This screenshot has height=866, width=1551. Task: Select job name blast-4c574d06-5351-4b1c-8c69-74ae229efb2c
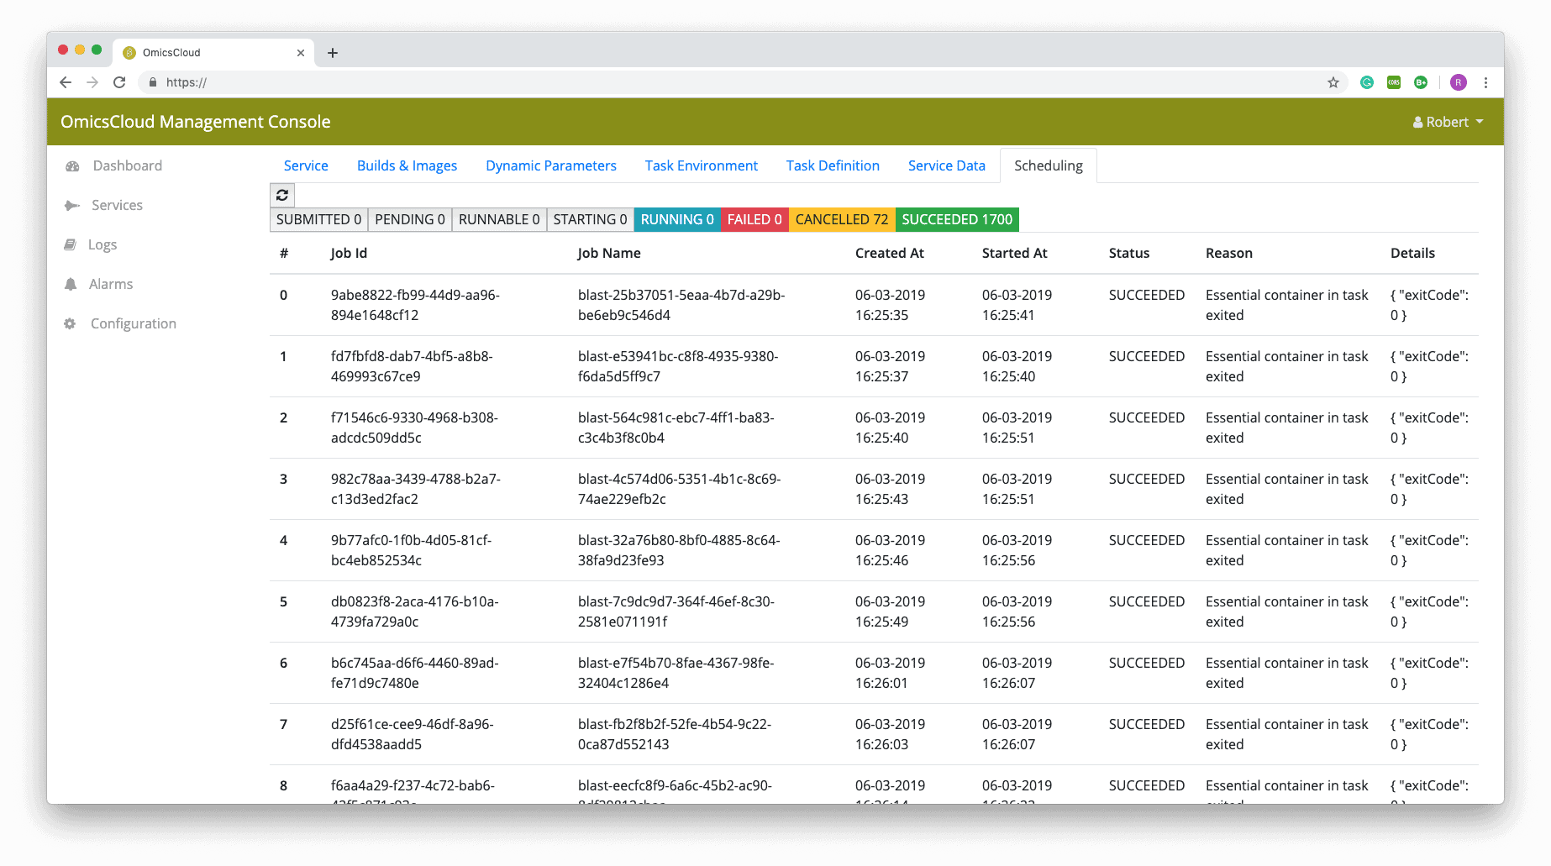coord(679,490)
